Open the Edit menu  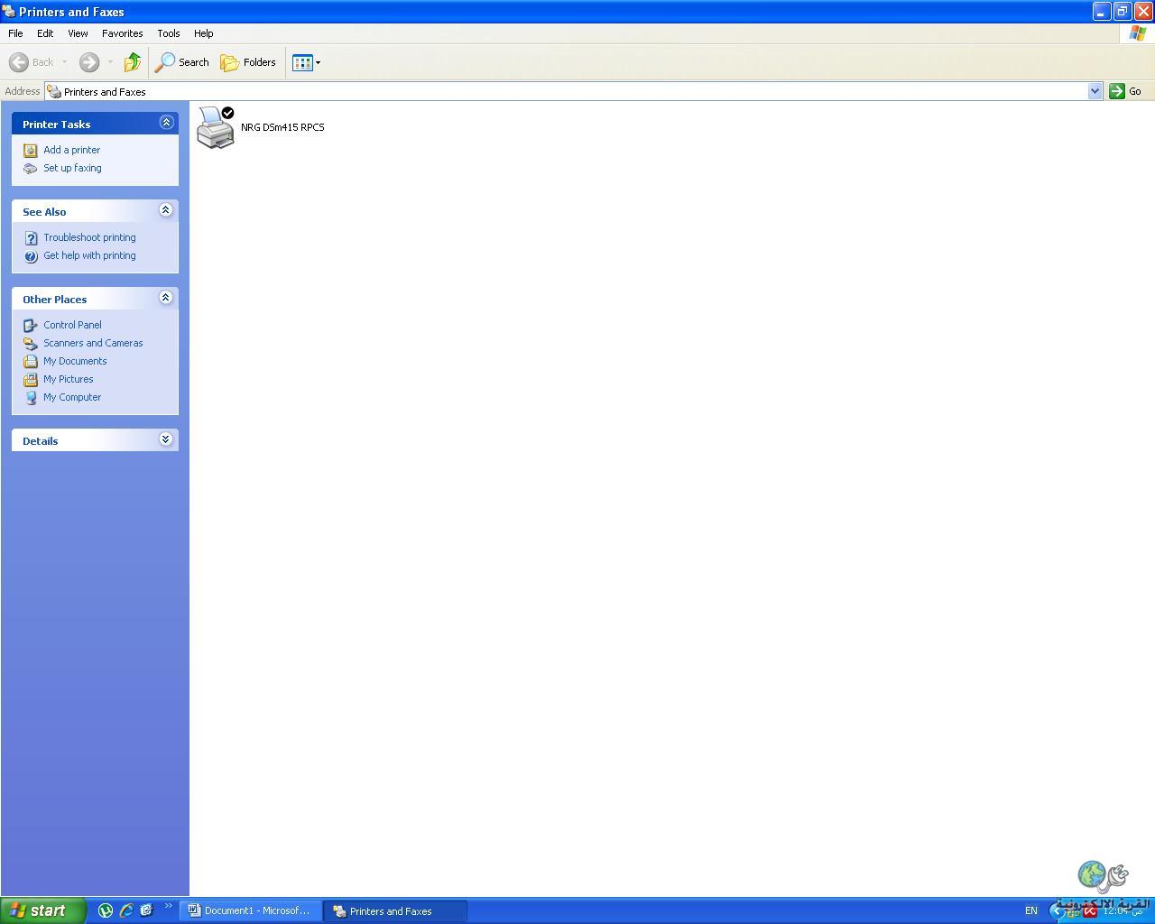pos(45,33)
